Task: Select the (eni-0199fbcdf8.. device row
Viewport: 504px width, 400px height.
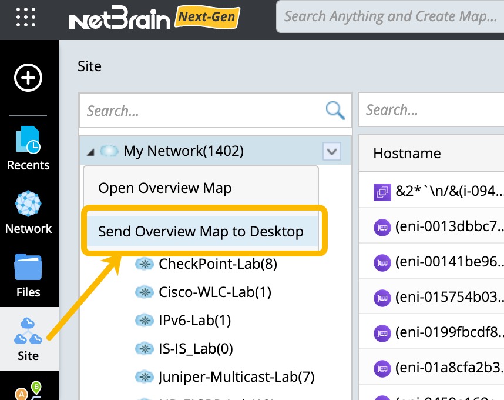Action: 431,332
